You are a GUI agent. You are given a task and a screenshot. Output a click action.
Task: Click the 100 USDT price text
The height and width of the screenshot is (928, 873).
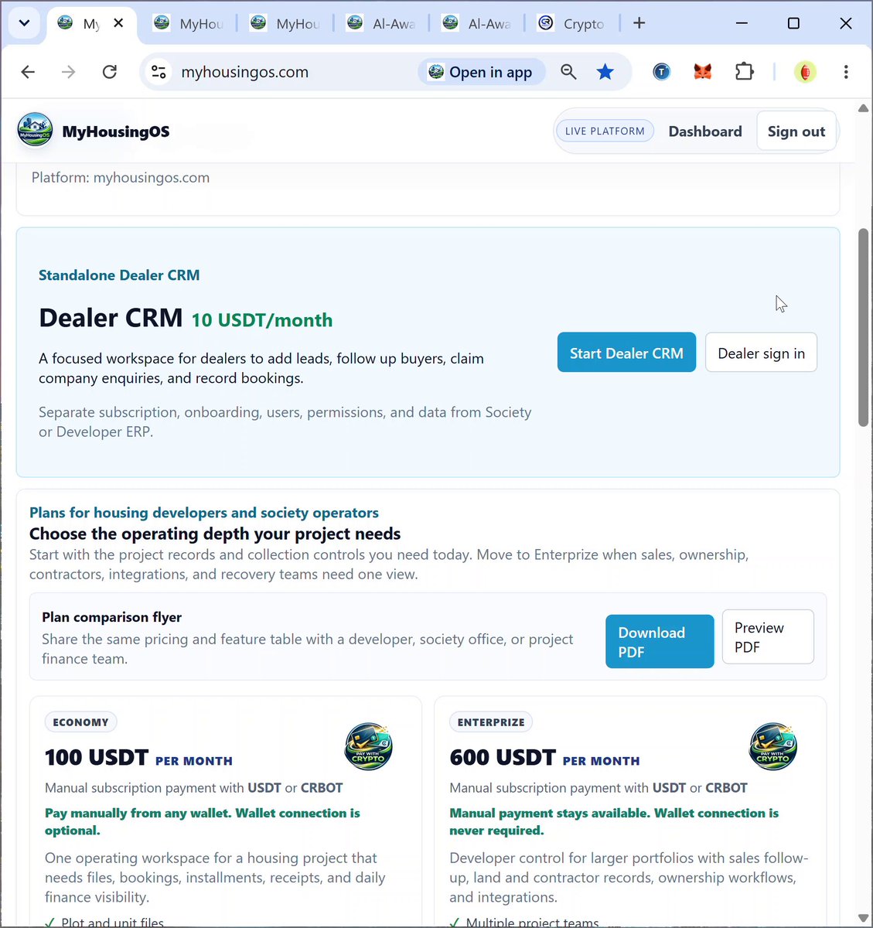click(x=97, y=757)
